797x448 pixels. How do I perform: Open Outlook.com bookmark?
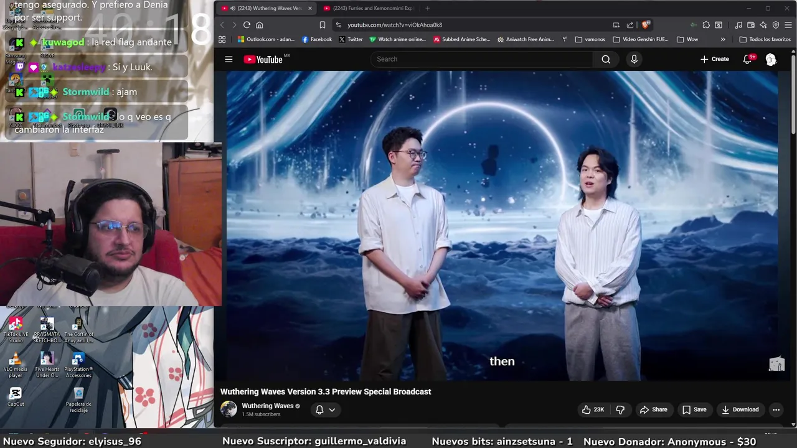point(266,39)
